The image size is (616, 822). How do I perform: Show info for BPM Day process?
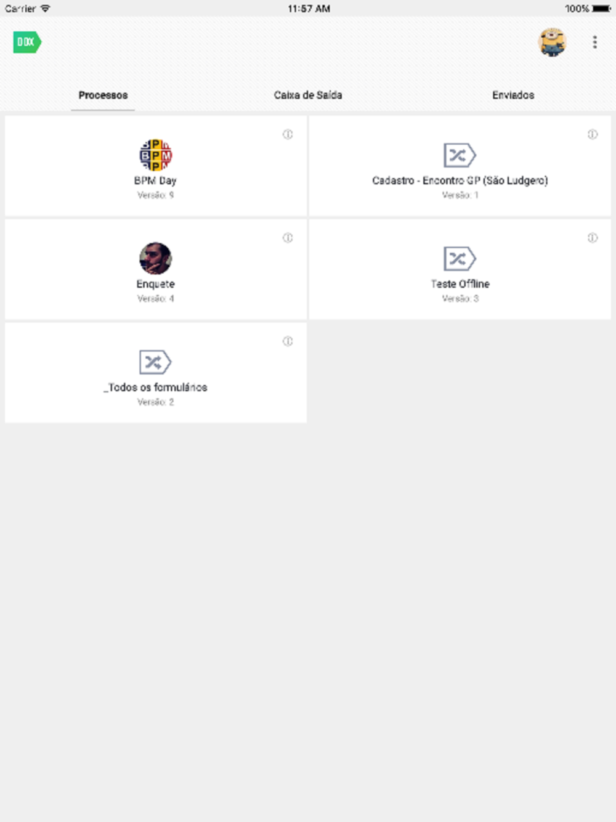tap(288, 134)
